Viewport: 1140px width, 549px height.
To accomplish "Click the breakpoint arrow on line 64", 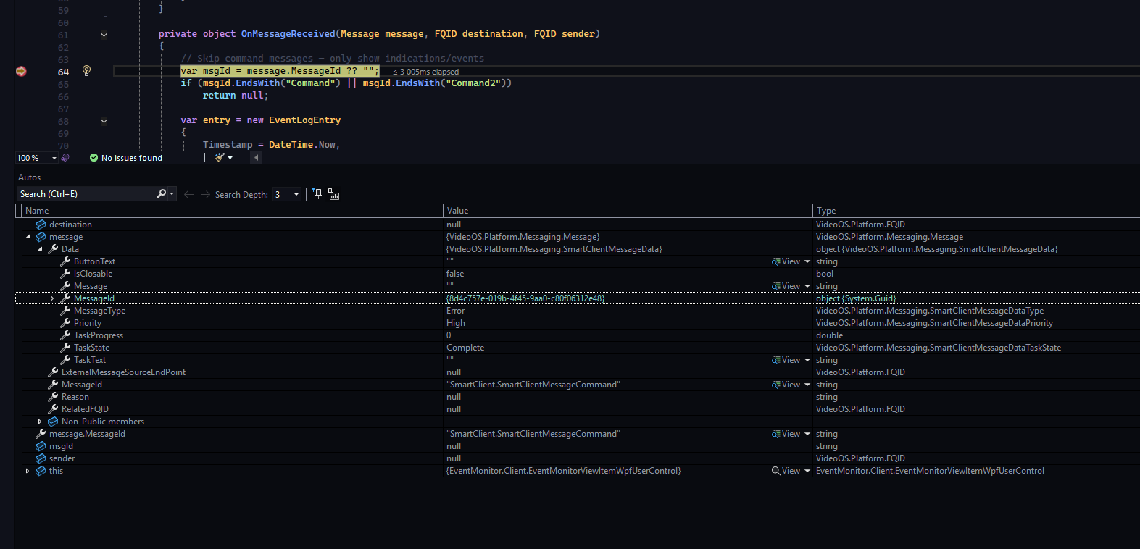I will click(x=21, y=71).
